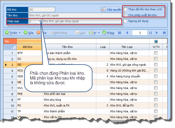Click the Thêm (add) toolbar button
The height and width of the screenshot is (128, 175).
tap(11, 33)
